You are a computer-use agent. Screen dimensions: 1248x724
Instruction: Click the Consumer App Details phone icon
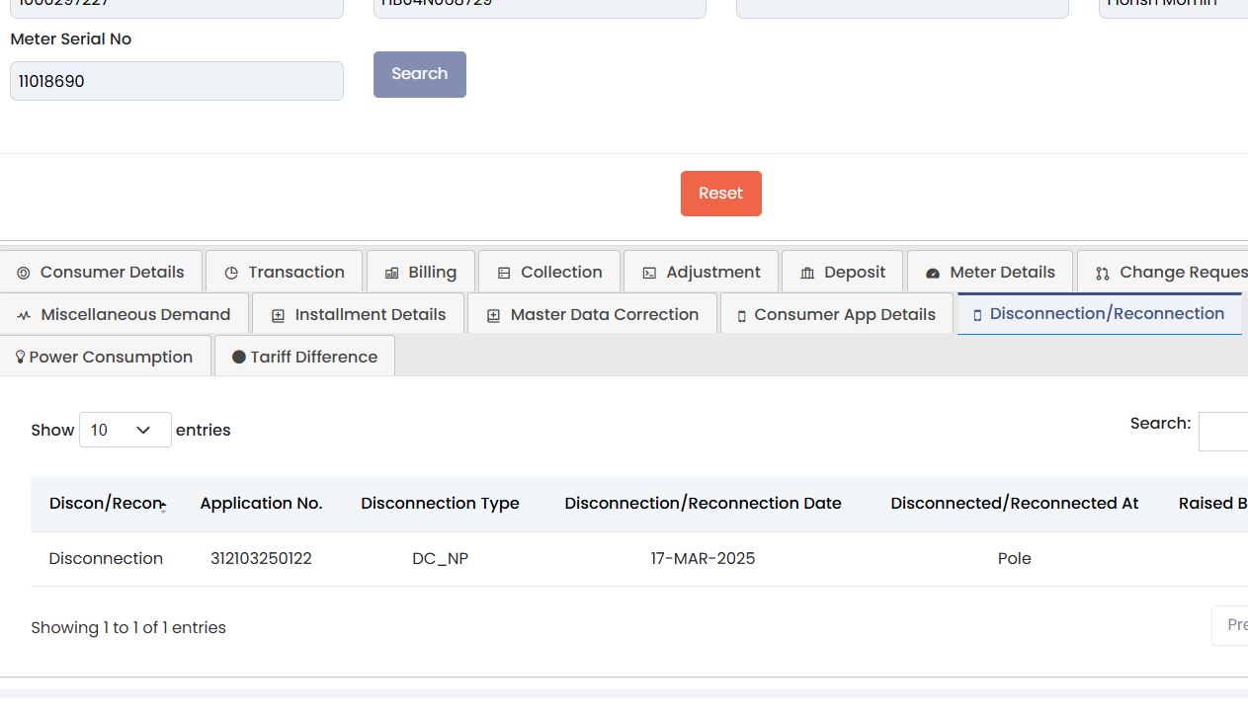[741, 316]
